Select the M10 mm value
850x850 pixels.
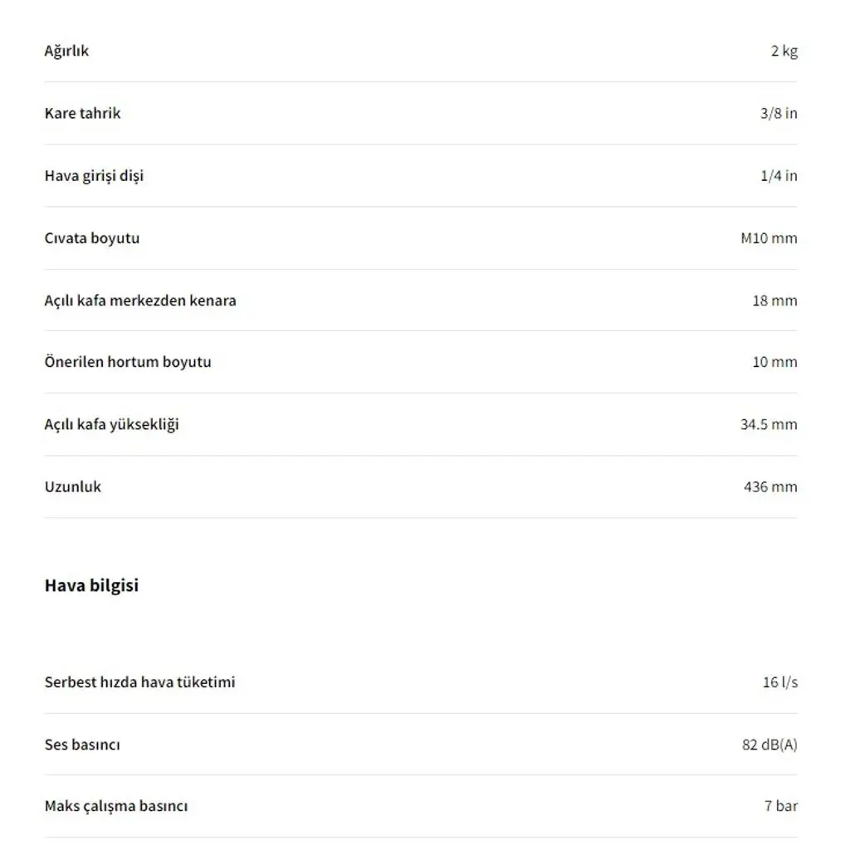click(x=769, y=238)
